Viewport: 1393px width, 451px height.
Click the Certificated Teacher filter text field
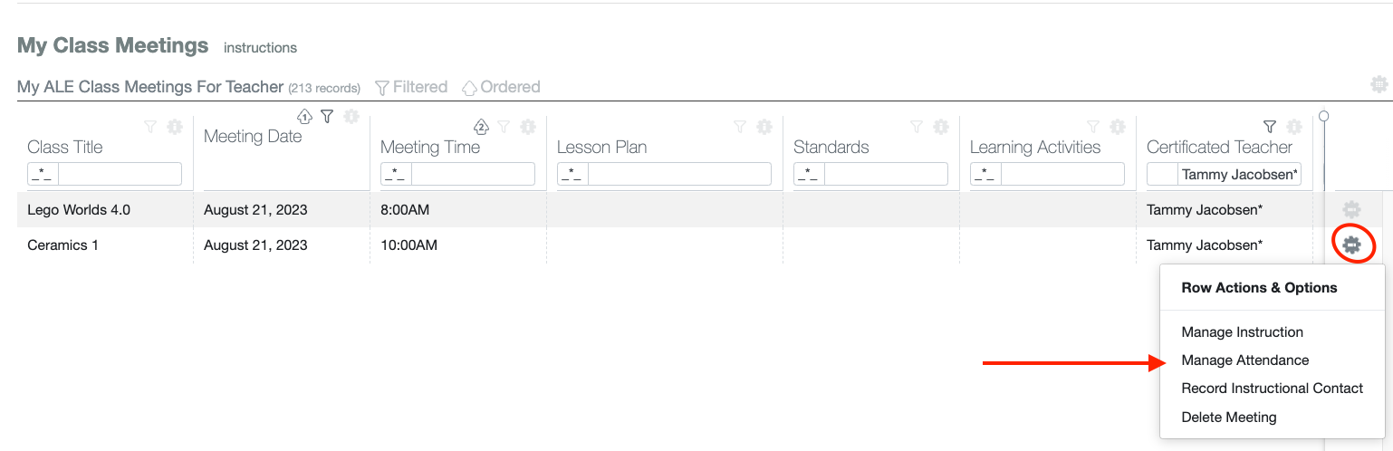[1239, 174]
